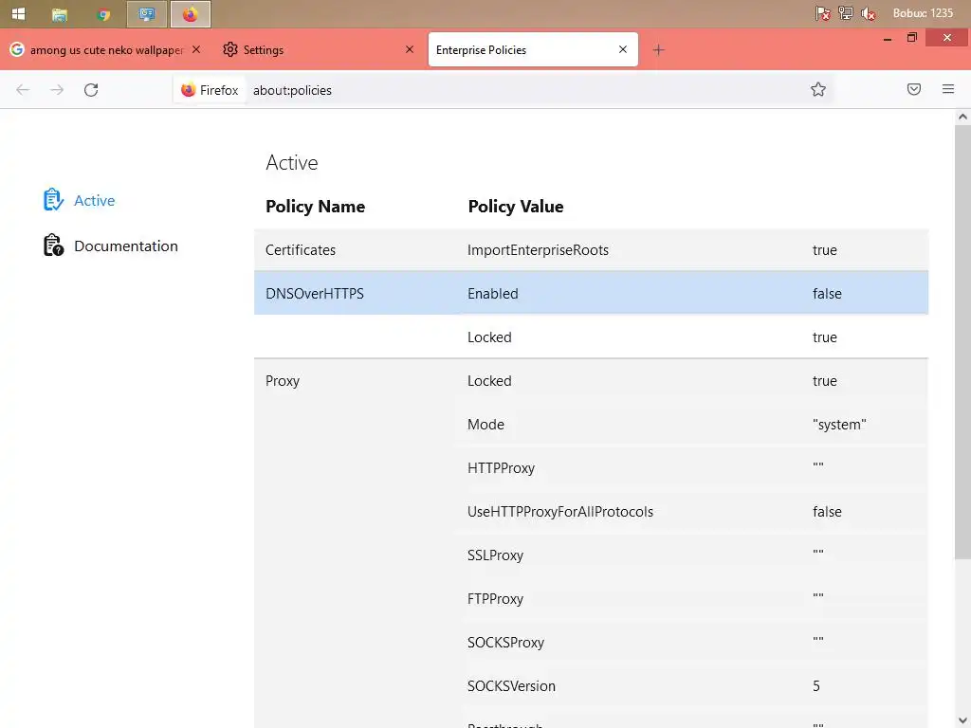Bookmark this page with star icon
Viewport: 971px width, 728px height.
pyautogui.click(x=818, y=90)
